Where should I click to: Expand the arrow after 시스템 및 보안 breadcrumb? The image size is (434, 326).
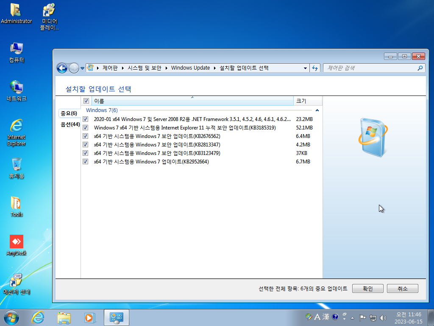166,68
